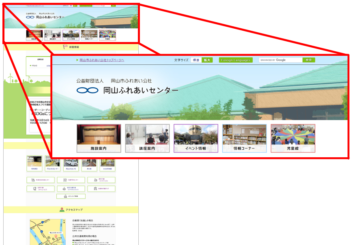
Task: Open イベント情報 thumbnail in the enlarged view
Action: 196,139
